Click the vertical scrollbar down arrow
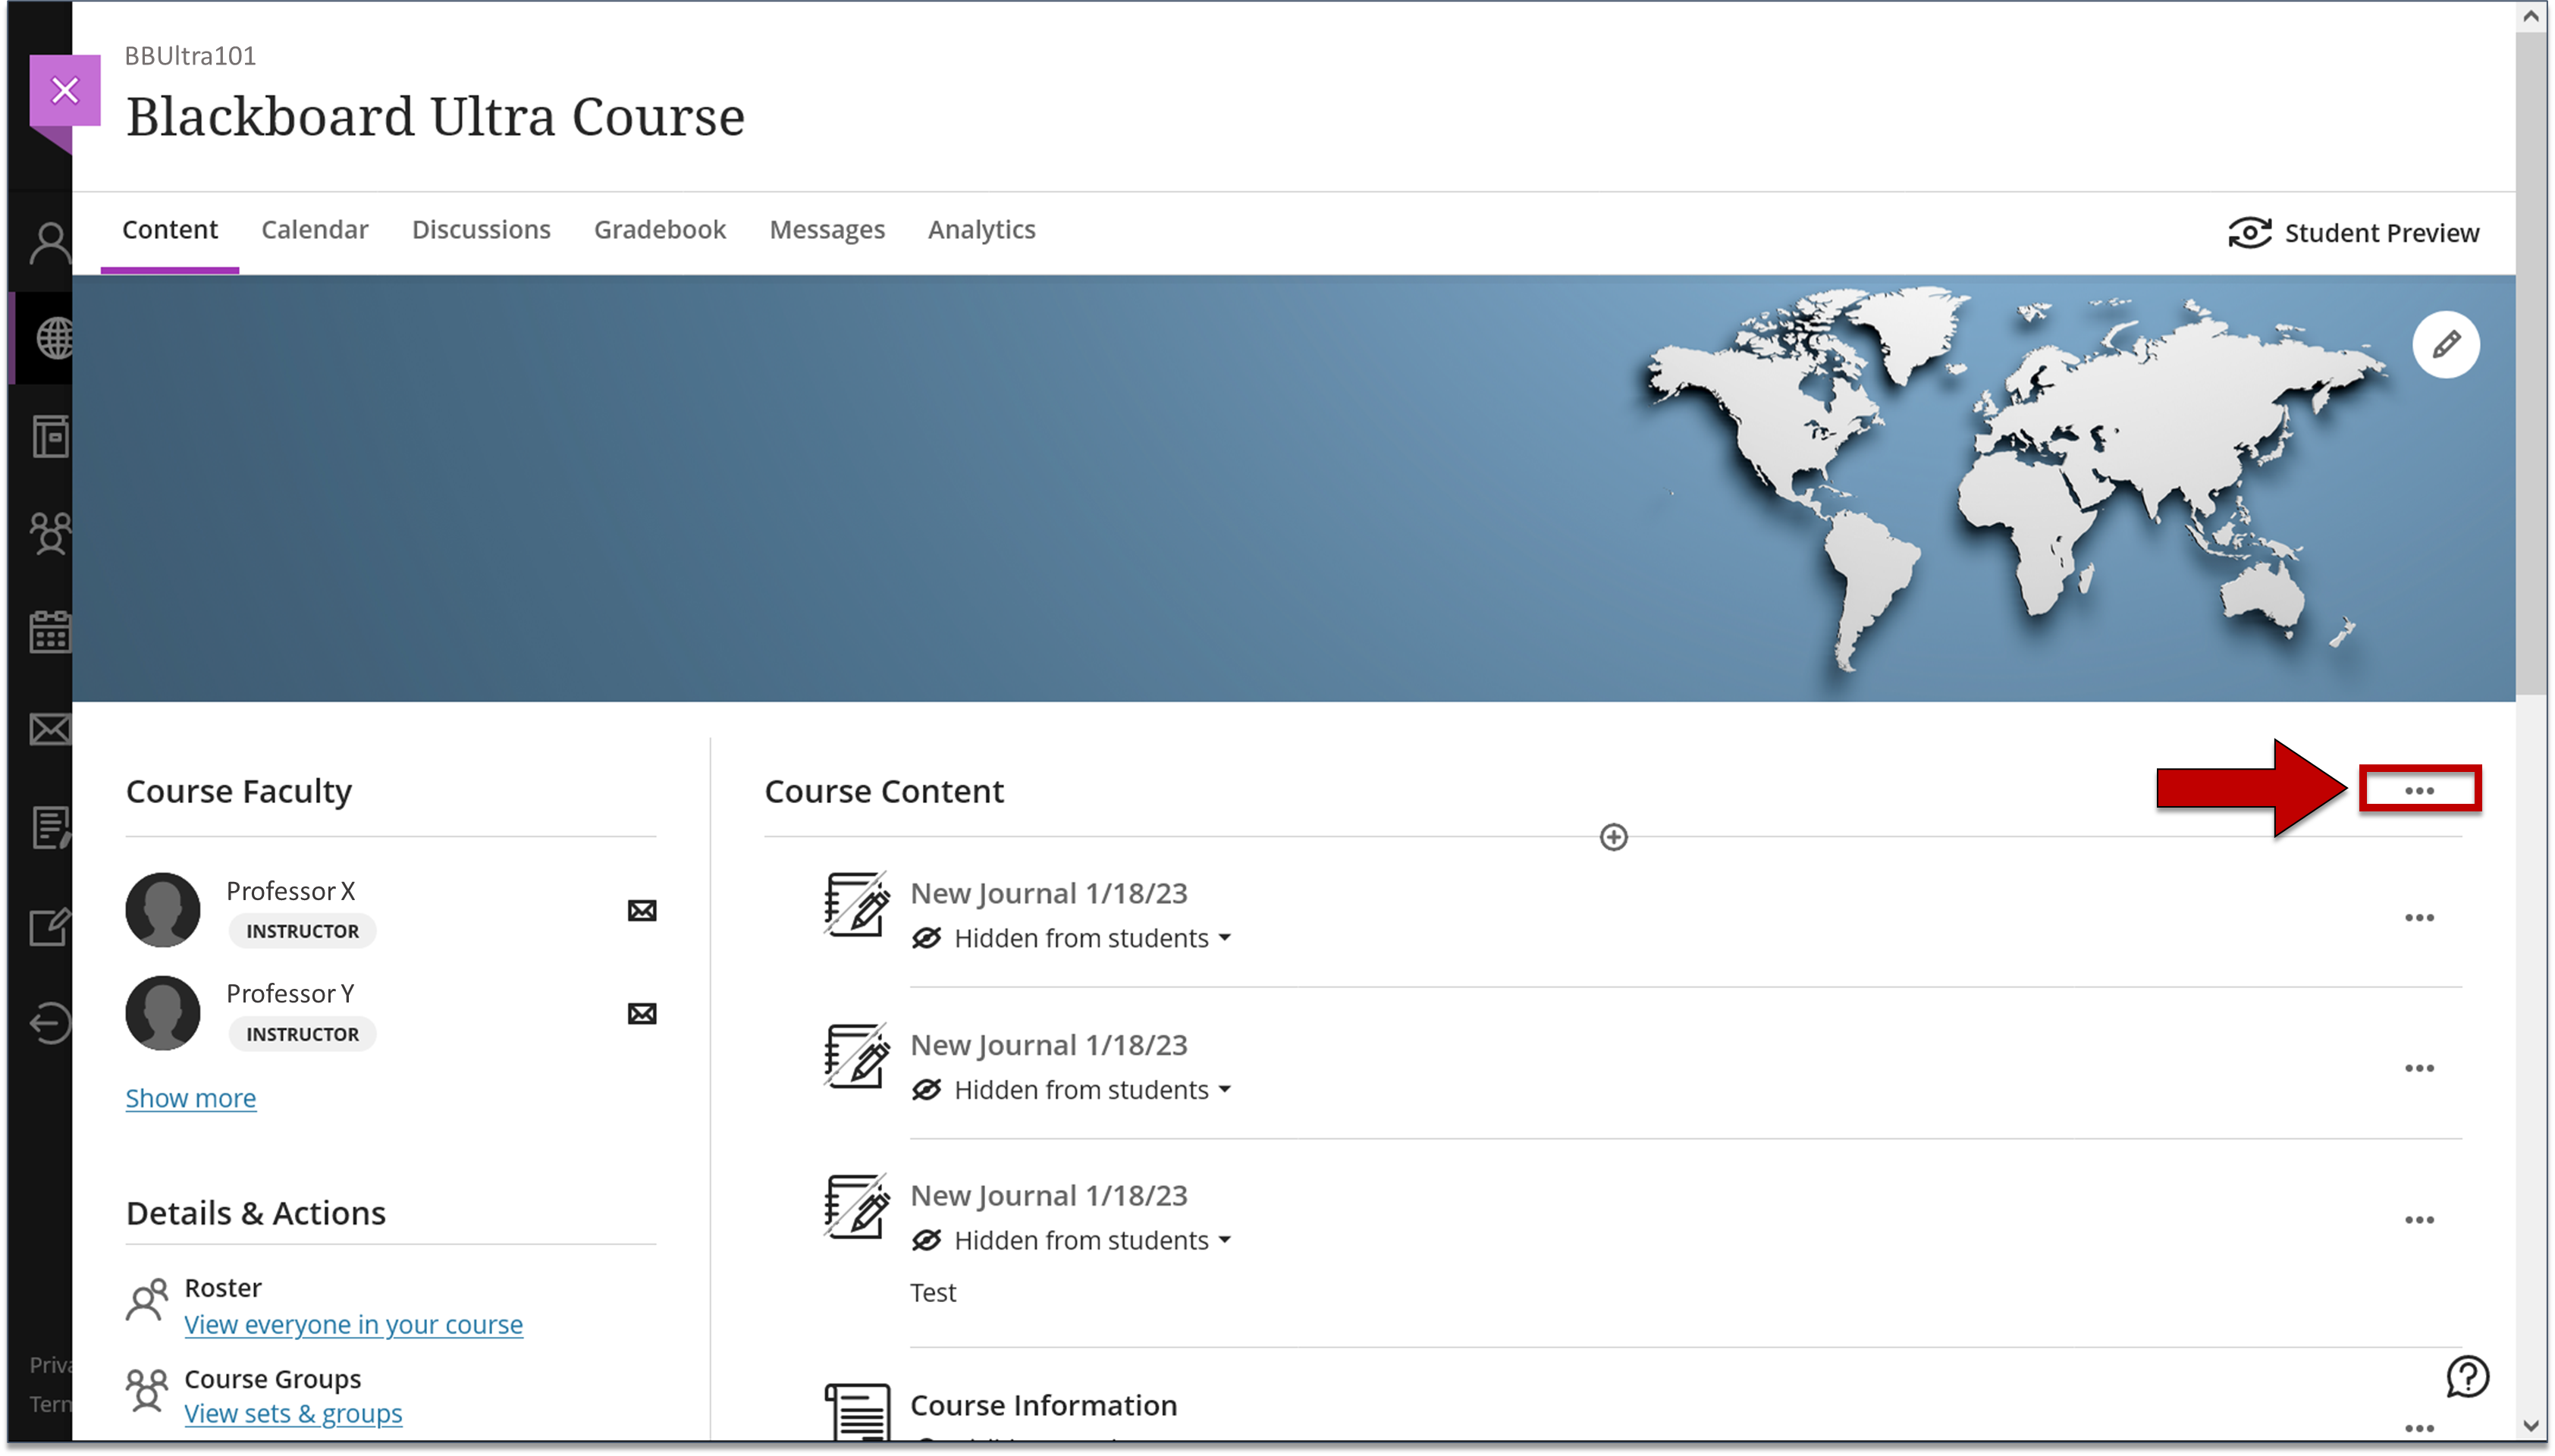 click(2531, 1426)
